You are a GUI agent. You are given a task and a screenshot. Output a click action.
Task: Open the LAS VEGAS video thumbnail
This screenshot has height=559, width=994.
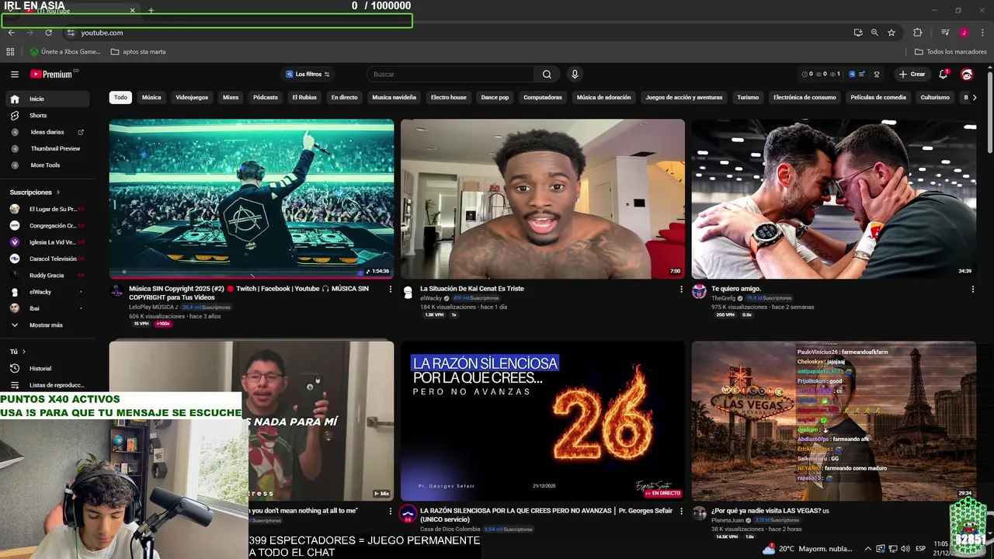tap(834, 421)
